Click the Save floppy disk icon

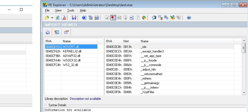(x=74, y=18)
